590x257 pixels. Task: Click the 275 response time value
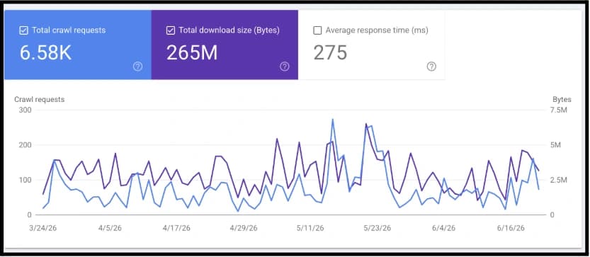point(330,52)
